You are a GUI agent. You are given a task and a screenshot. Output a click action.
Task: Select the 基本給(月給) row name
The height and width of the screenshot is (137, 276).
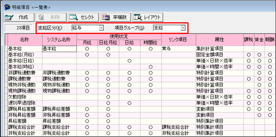coord(25,55)
